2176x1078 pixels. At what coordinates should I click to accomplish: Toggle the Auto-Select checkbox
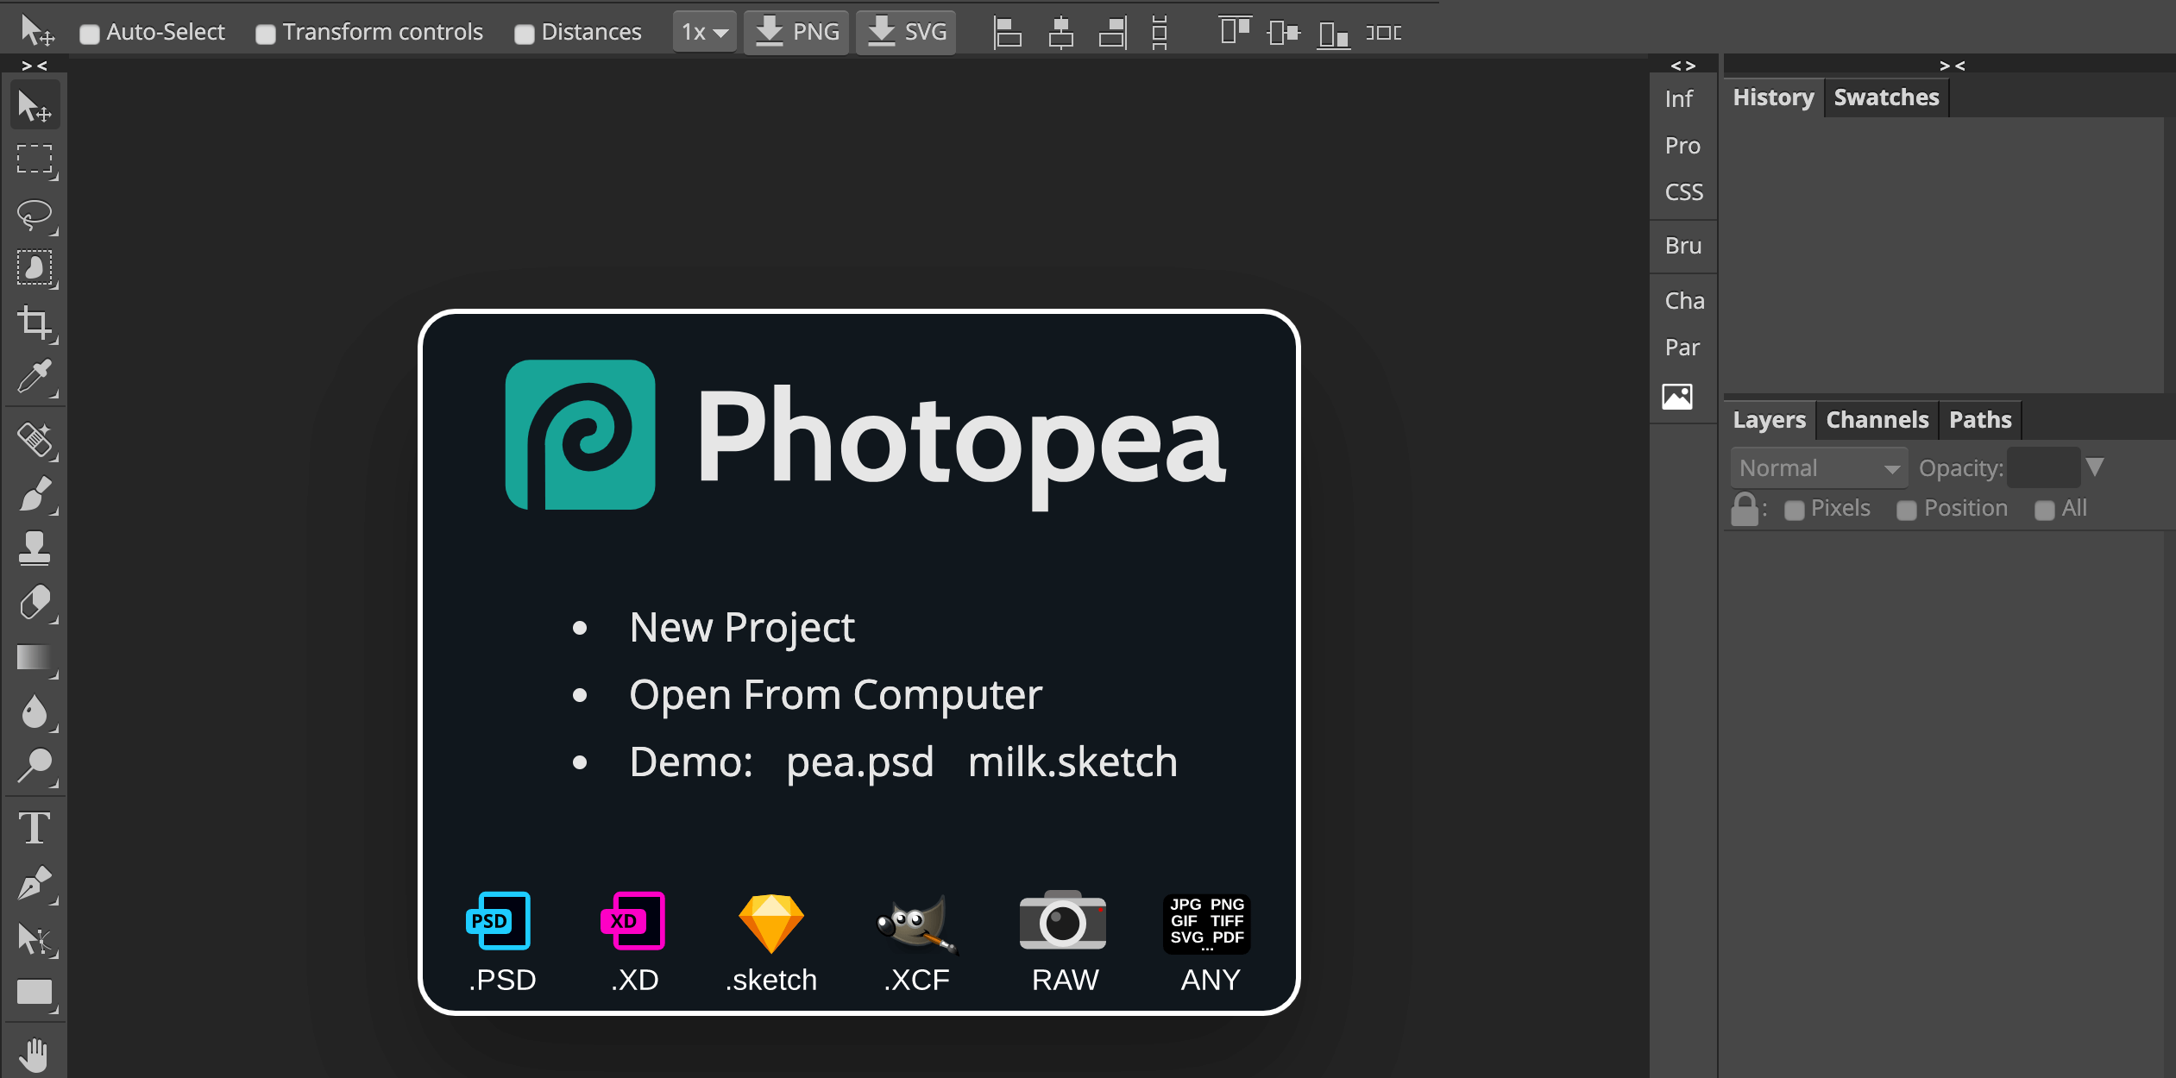click(93, 30)
